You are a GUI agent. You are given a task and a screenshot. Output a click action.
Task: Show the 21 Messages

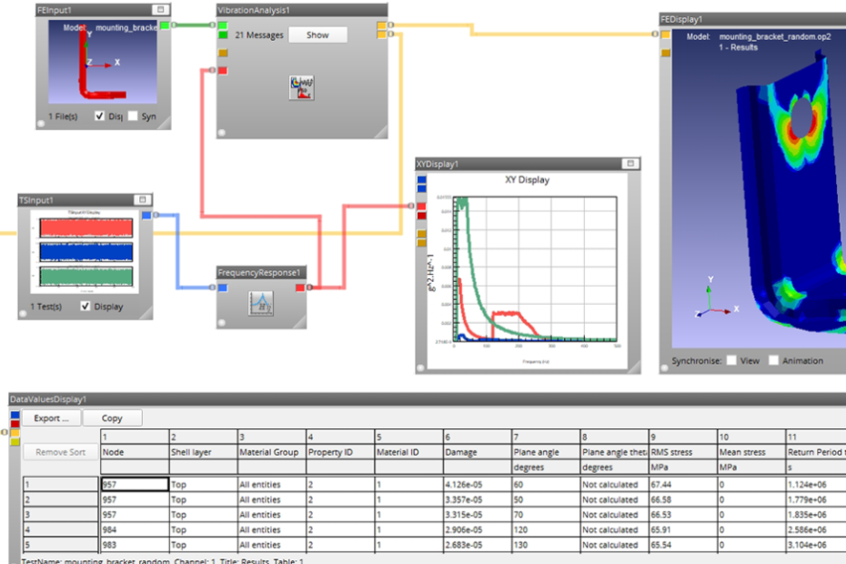[x=317, y=35]
